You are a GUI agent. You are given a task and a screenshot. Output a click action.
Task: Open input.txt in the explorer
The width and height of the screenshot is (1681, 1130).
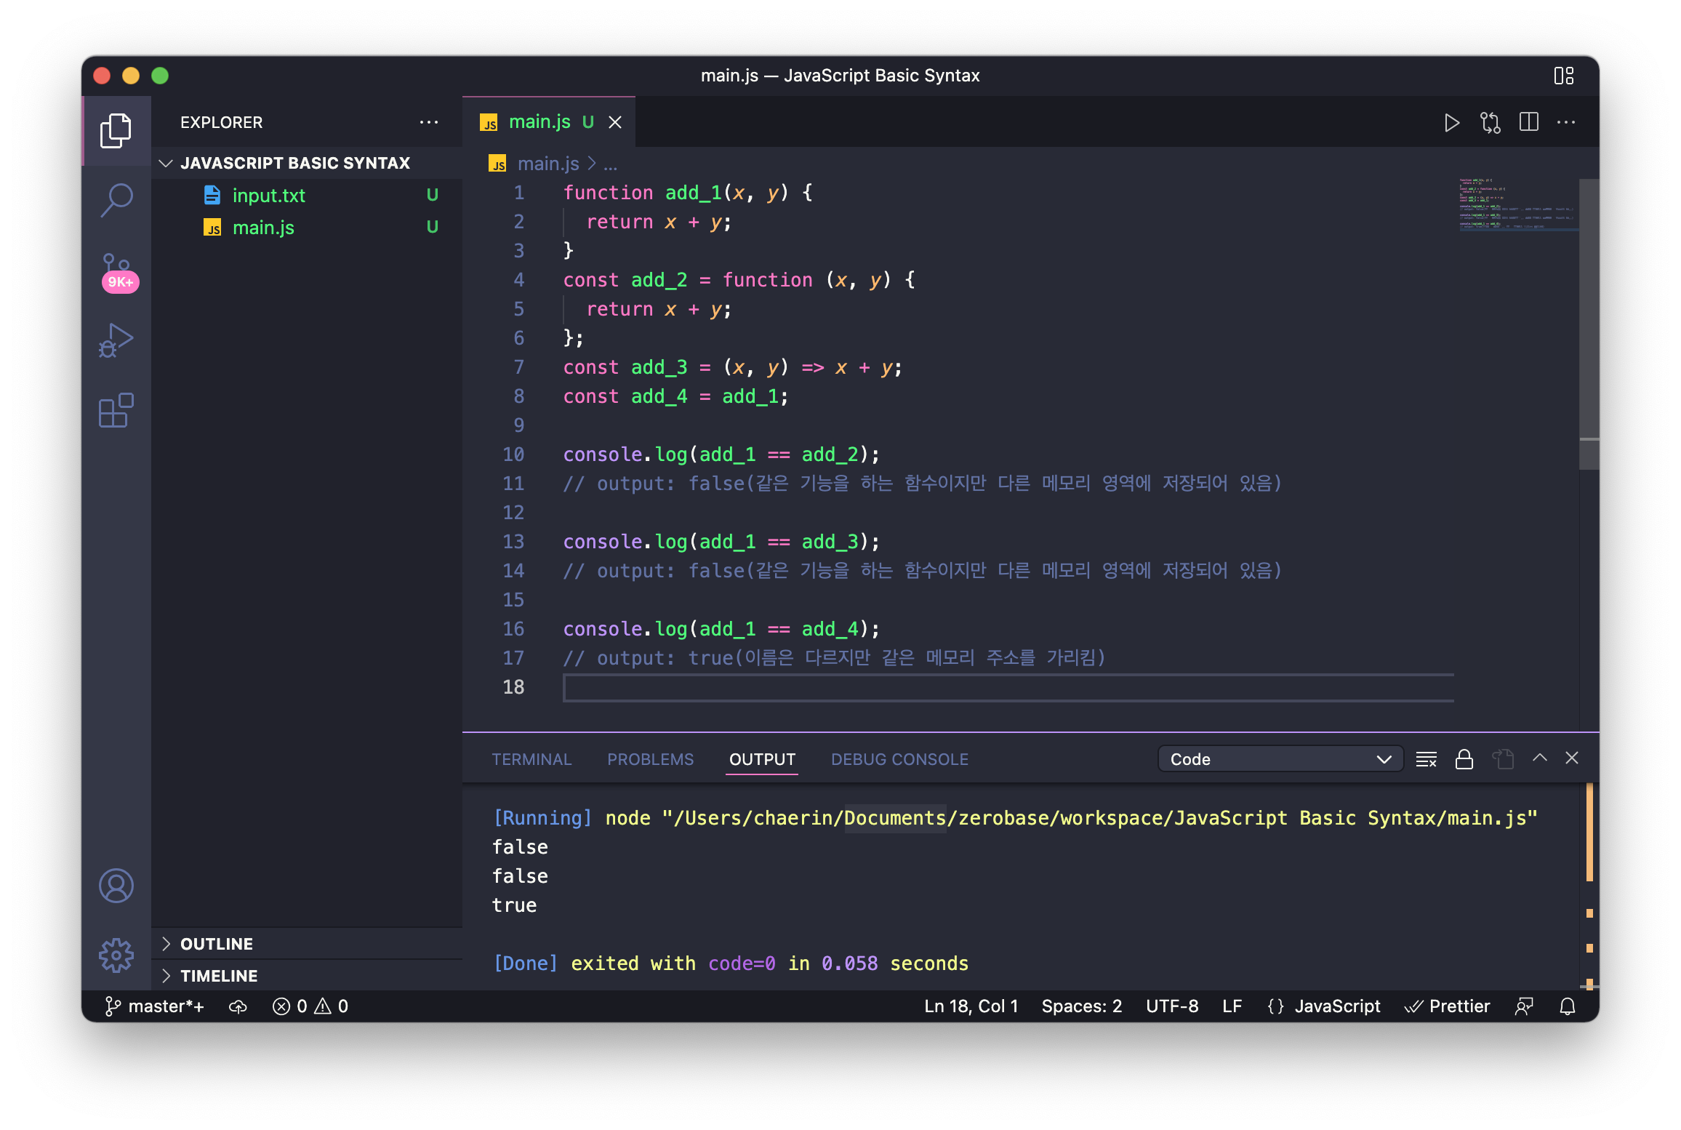point(268,196)
